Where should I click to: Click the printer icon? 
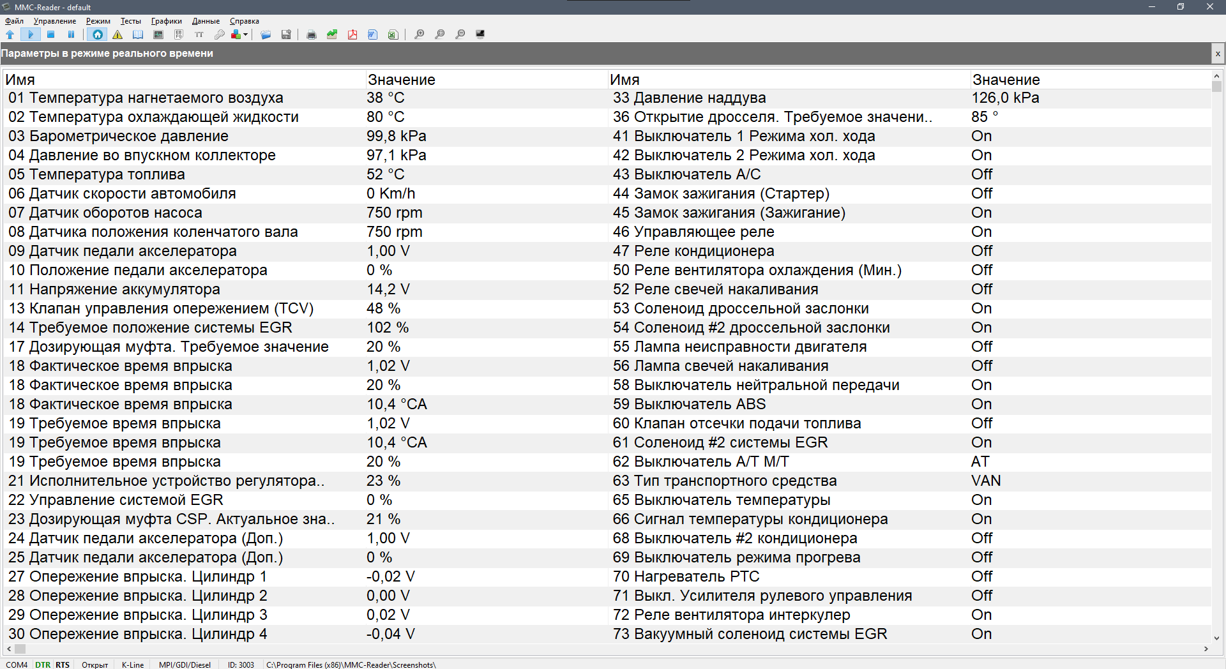[312, 34]
